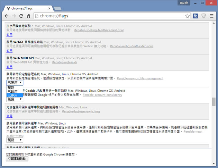
Task: Choose 已啟用 option in dropdown list
Action: coord(12,91)
